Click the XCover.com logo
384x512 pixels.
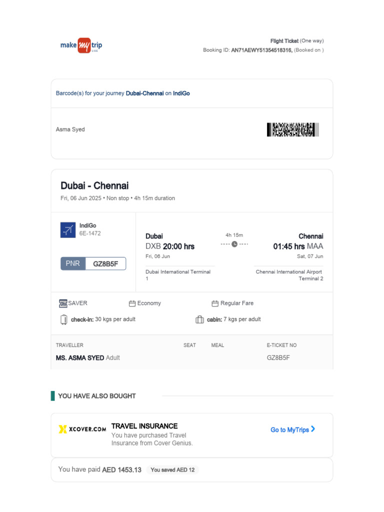click(x=82, y=429)
